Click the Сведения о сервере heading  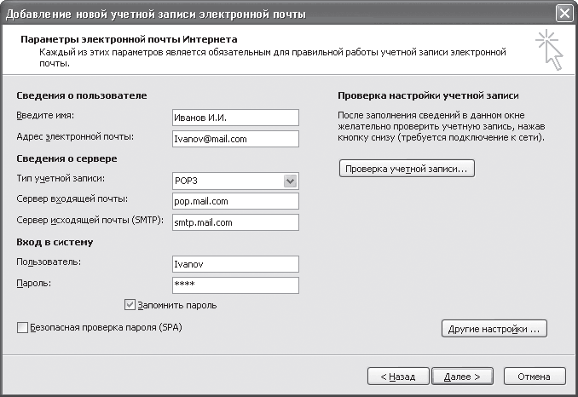coord(66,158)
